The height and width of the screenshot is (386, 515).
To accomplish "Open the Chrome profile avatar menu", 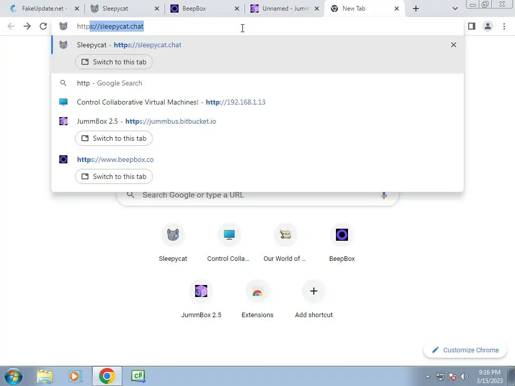I will tap(488, 26).
